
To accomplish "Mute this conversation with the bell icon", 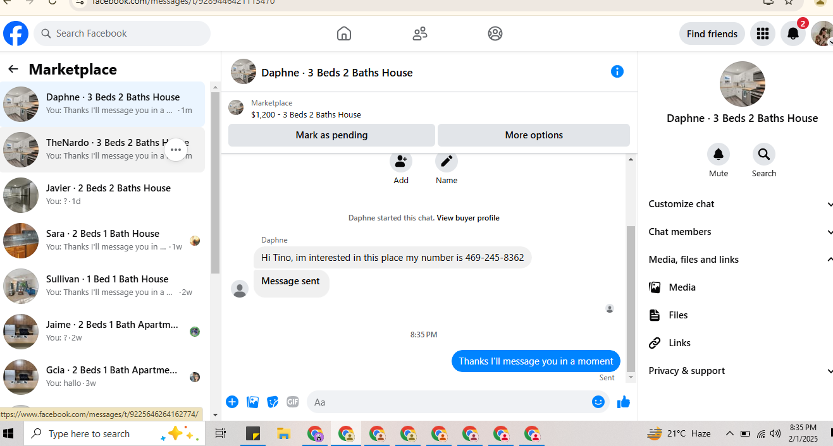I will (x=719, y=154).
